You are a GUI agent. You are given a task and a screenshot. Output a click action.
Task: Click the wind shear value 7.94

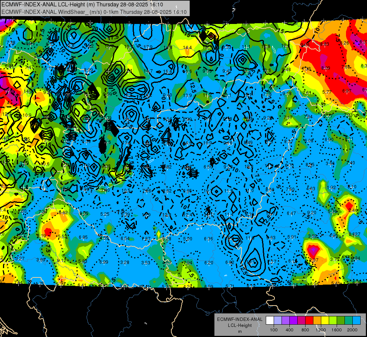[188, 263]
